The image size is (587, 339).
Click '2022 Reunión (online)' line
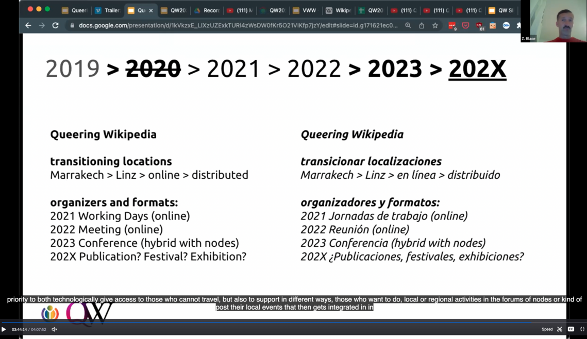355,229
